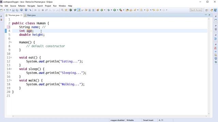Open the Project menu
Image resolution: width=218 pixels, height=122 pixels.
(48, 6)
